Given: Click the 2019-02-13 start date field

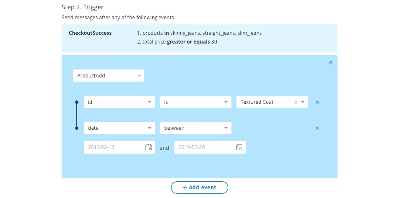Looking at the screenshot, I should point(113,147).
